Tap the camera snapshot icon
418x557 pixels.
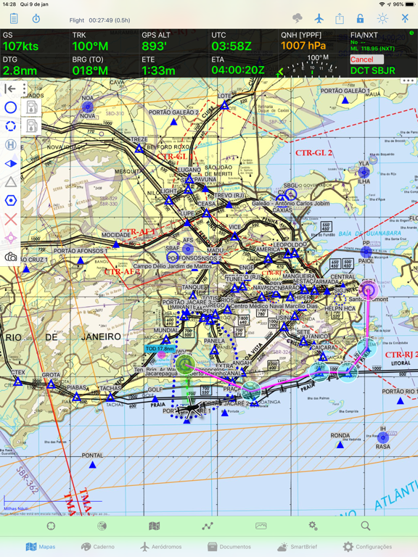[x=11, y=257]
